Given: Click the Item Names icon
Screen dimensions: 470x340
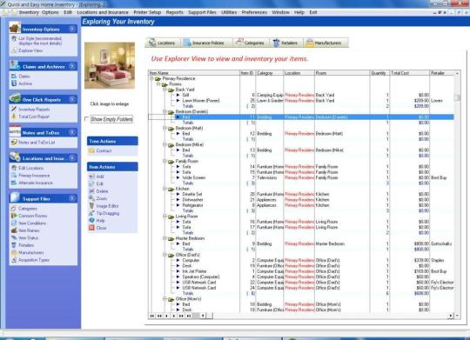Looking at the screenshot, I should tap(14, 230).
